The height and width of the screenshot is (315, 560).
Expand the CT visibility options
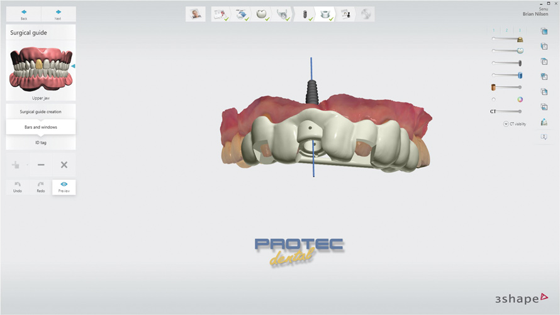[x=506, y=124]
